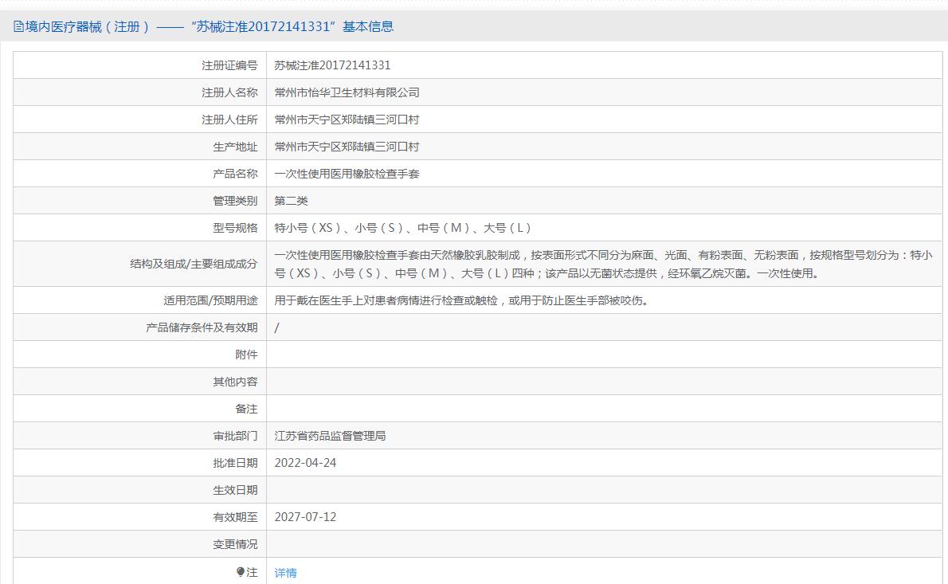Click the 产品名称 label

[235, 174]
